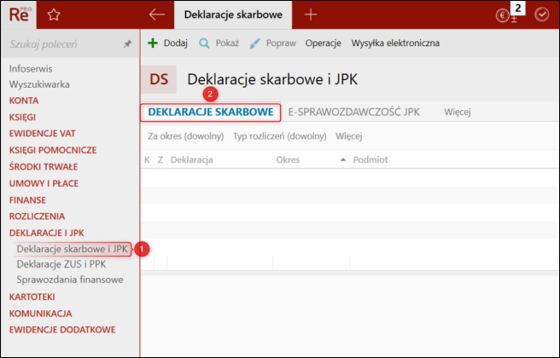Expand the ROZLICZENIA section

pyautogui.click(x=38, y=217)
